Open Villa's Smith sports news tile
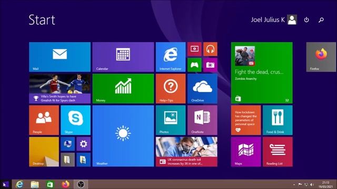 pyautogui.click(x=60, y=89)
